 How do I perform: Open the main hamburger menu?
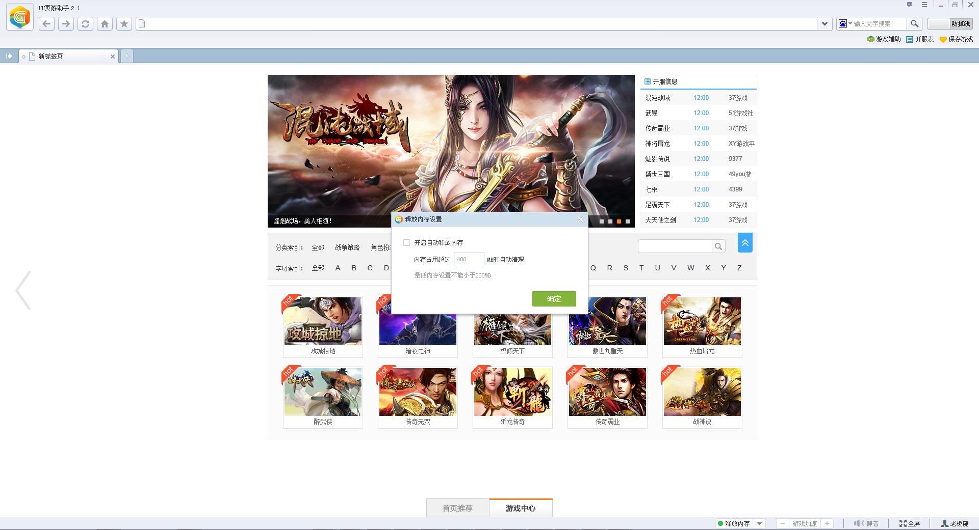pos(924,5)
